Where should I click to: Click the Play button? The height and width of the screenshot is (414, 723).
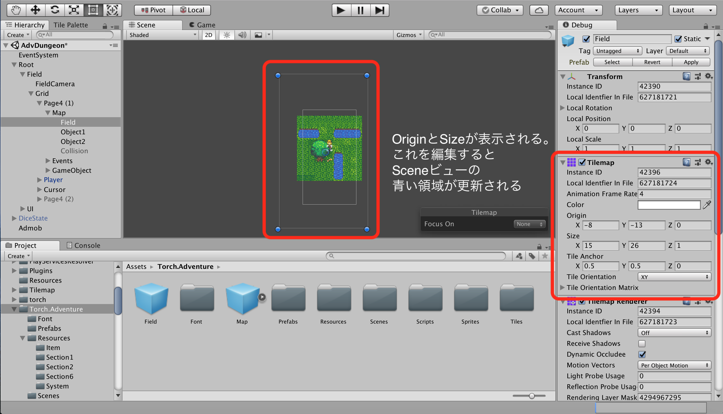click(x=341, y=10)
